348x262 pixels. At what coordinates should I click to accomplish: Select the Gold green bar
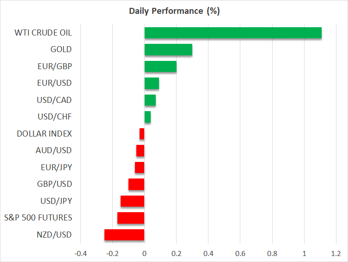coord(168,49)
